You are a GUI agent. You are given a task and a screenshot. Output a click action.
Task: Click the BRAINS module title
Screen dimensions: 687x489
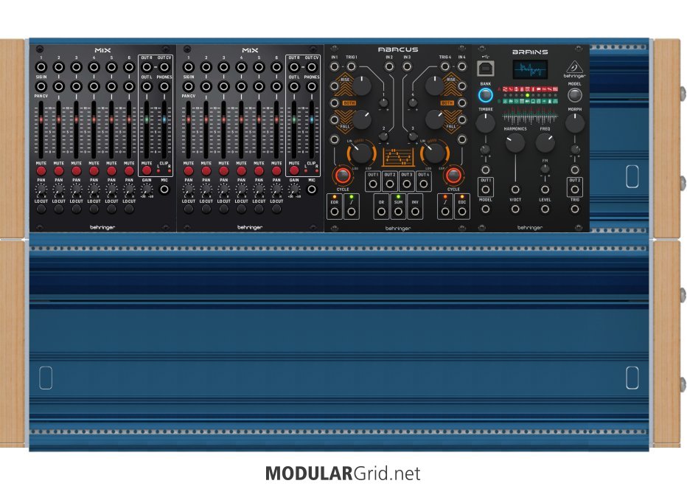[530, 52]
